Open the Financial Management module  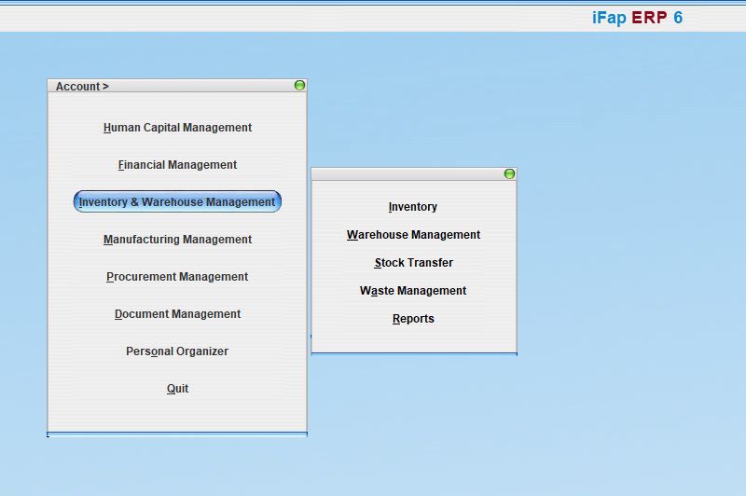(177, 165)
